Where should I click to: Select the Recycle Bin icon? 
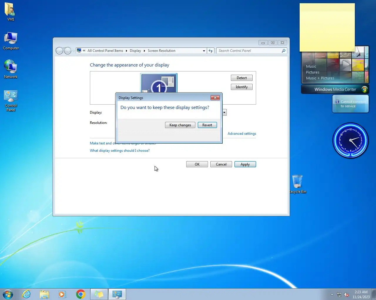(298, 184)
